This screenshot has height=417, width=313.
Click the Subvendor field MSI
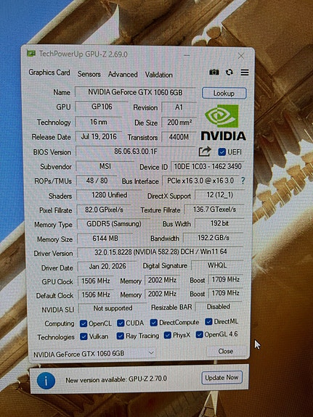[105, 166]
